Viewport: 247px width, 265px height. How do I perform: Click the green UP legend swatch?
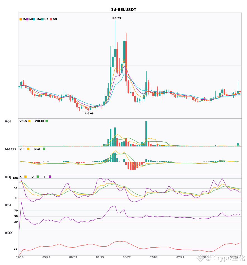tap(42, 19)
